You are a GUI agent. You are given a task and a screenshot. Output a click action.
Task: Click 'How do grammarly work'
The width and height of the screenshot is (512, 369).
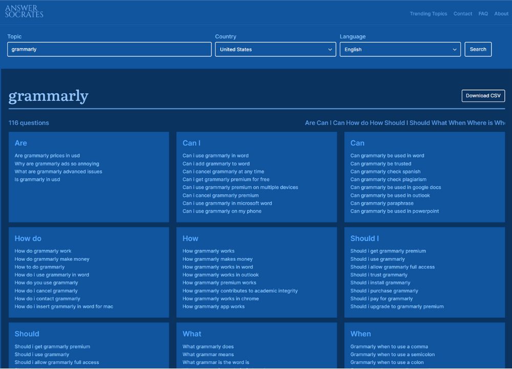pyautogui.click(x=43, y=251)
